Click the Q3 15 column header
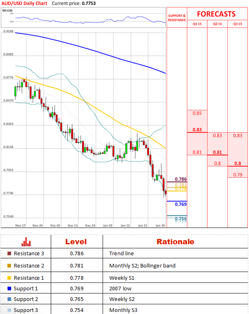 click(x=238, y=24)
